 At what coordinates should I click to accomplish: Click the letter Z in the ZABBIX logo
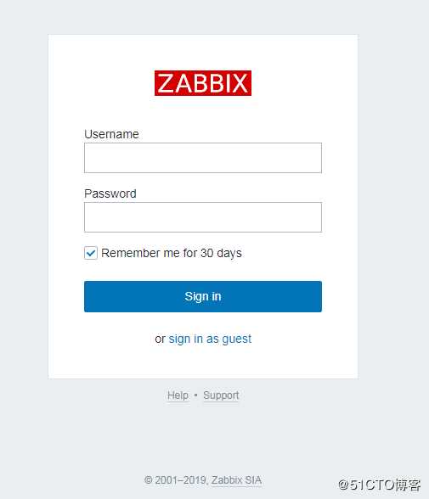166,83
